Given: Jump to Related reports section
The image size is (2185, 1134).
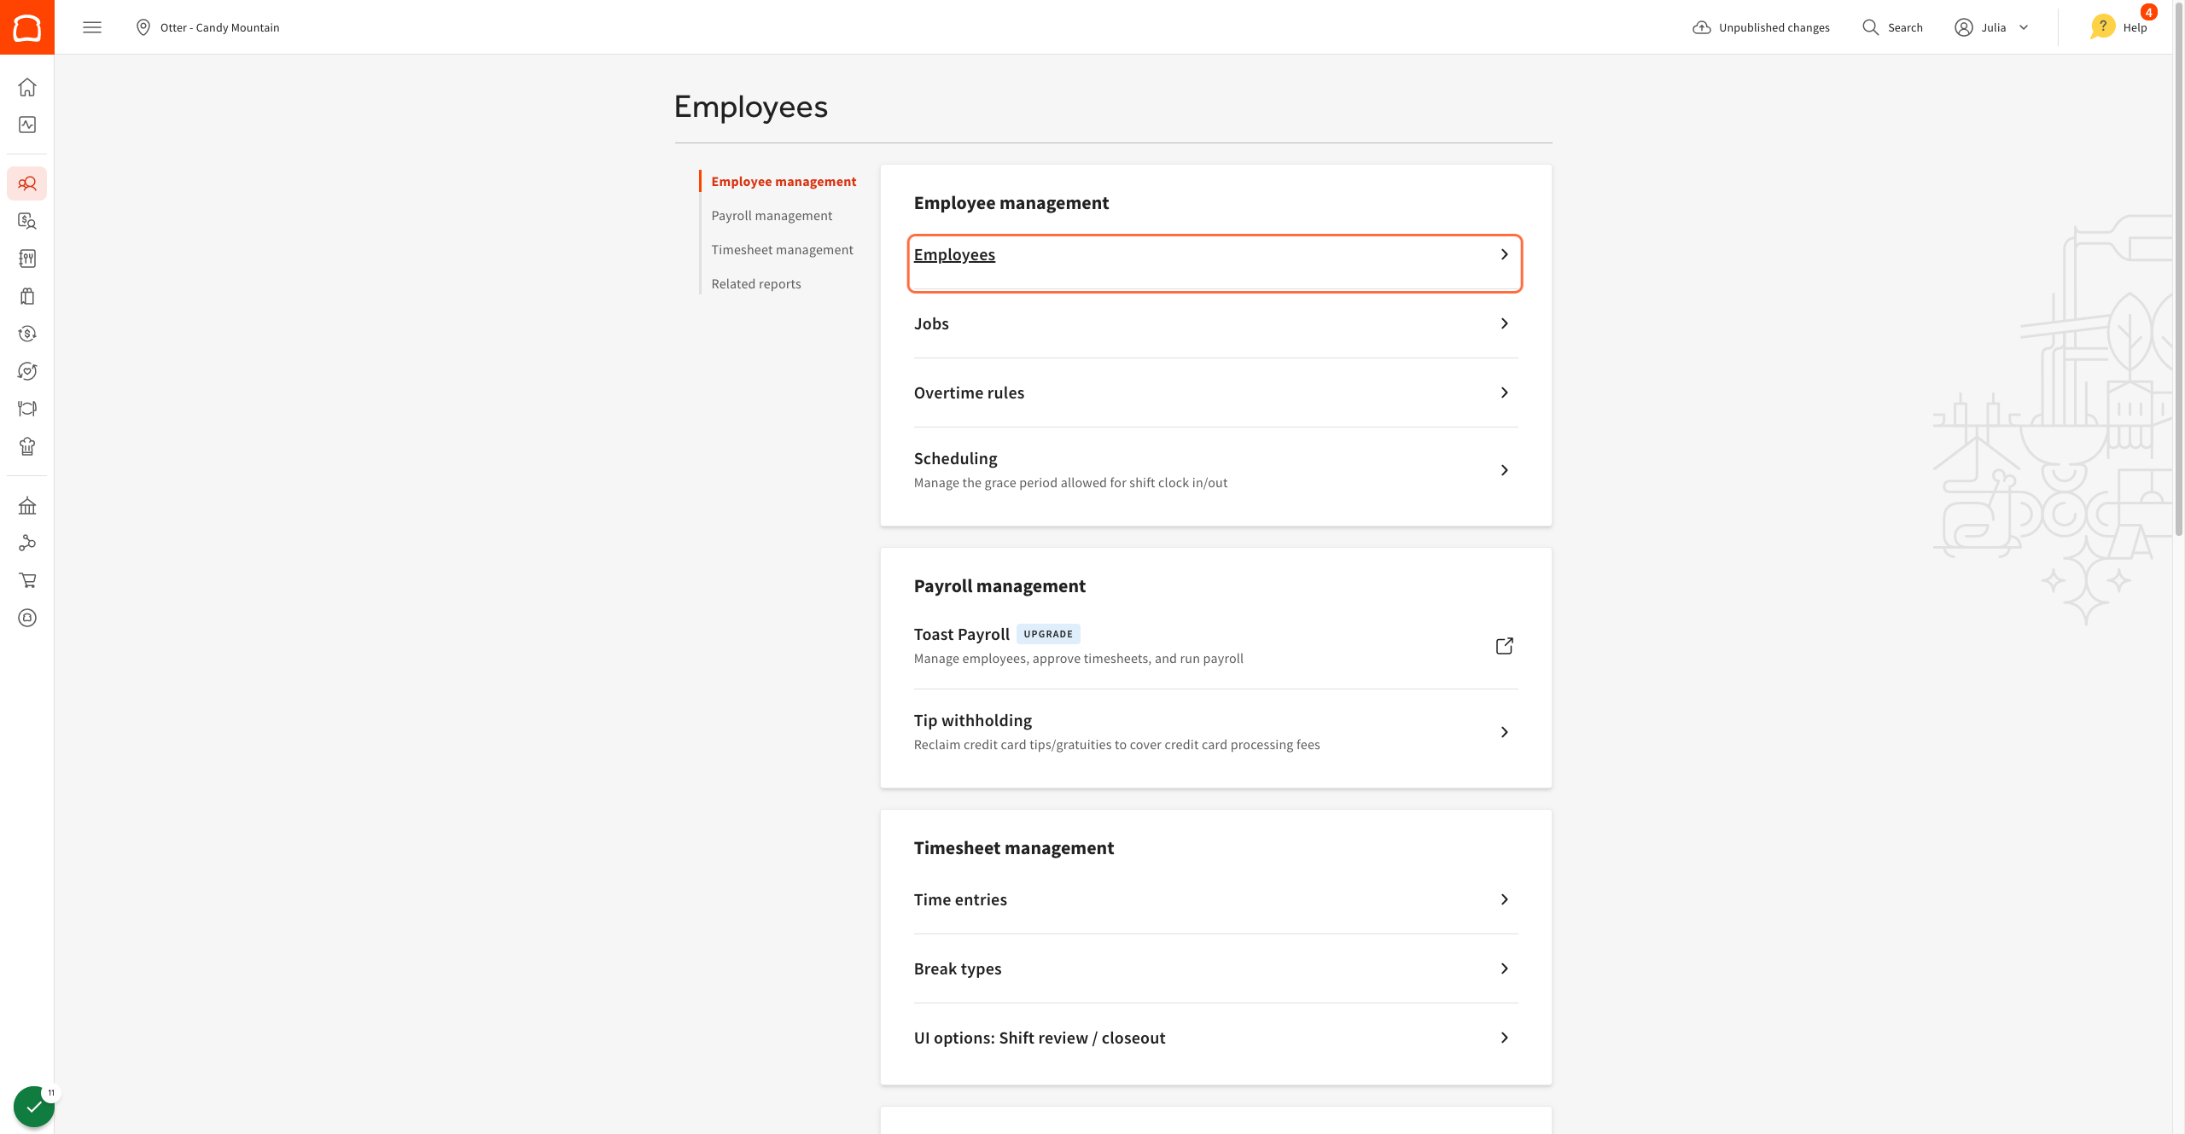Looking at the screenshot, I should pyautogui.click(x=756, y=284).
